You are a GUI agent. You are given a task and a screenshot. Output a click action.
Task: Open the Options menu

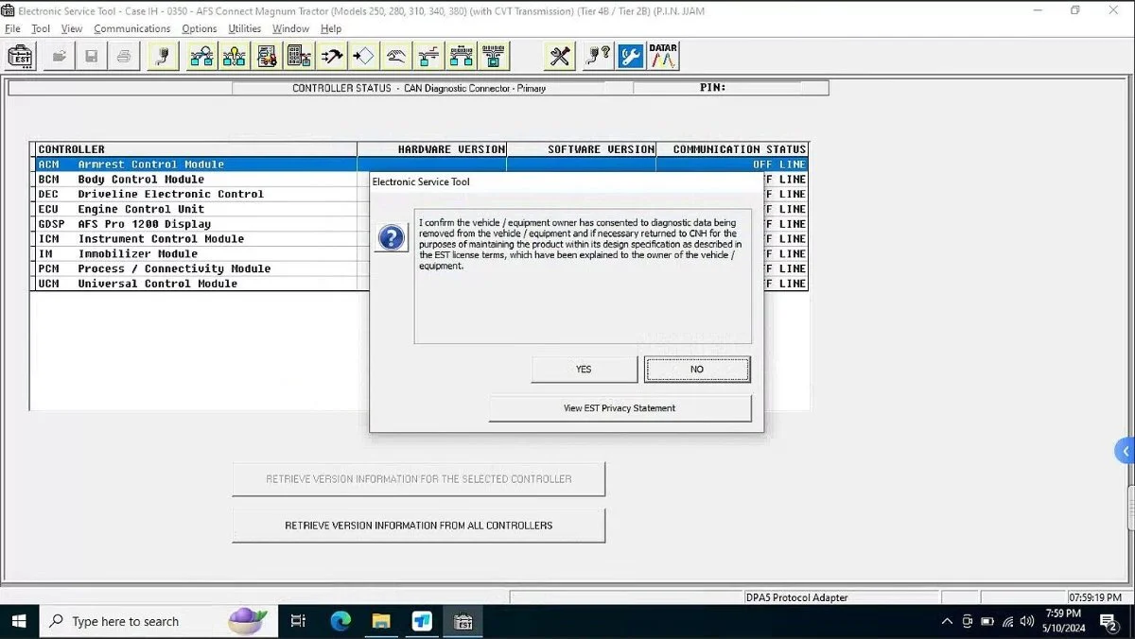pos(200,28)
